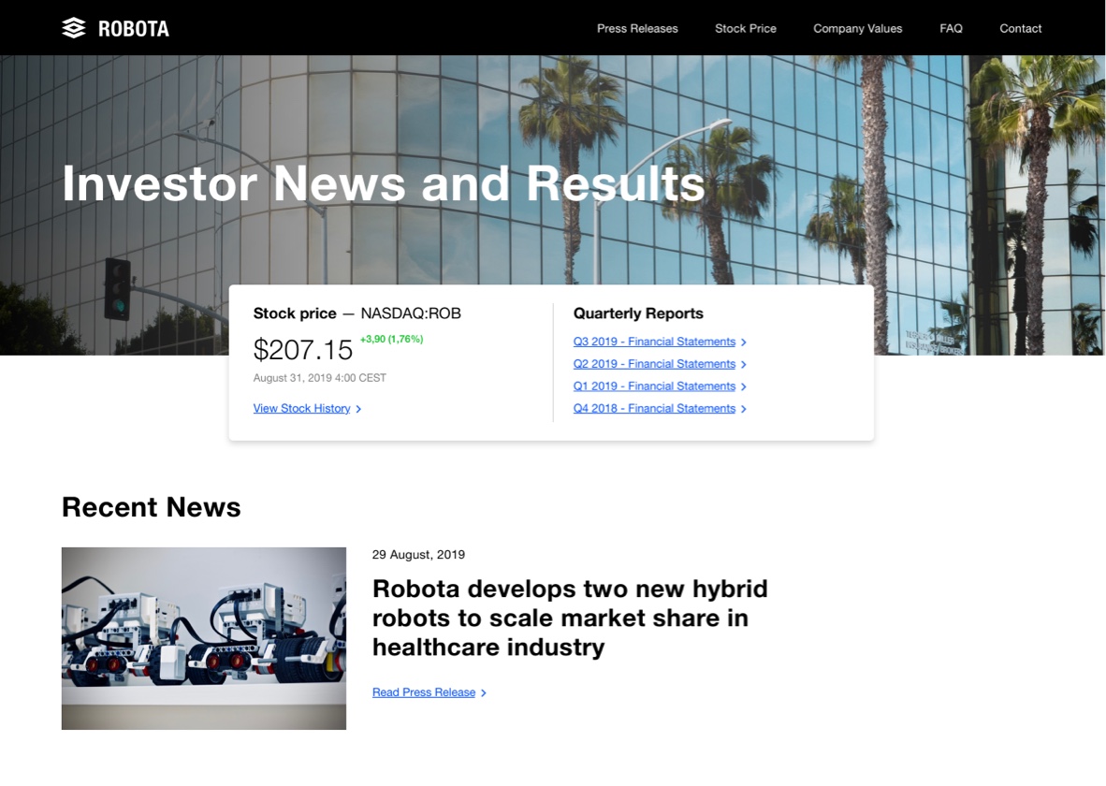Click the hybrid robots news headline
Viewport: 1106px width, 786px height.
coord(569,618)
